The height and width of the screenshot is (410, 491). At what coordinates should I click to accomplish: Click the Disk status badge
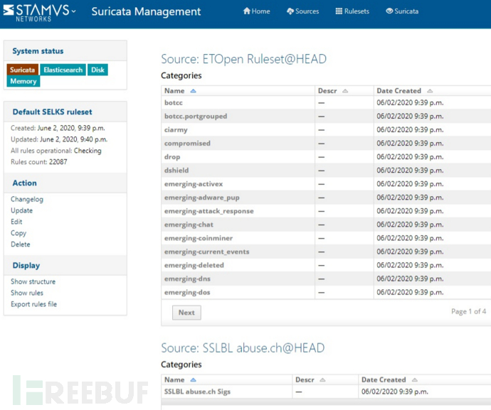pyautogui.click(x=97, y=70)
